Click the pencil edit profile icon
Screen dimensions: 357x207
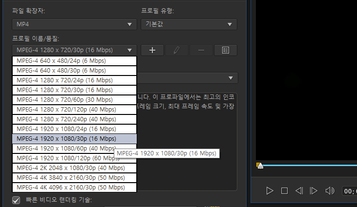(177, 50)
